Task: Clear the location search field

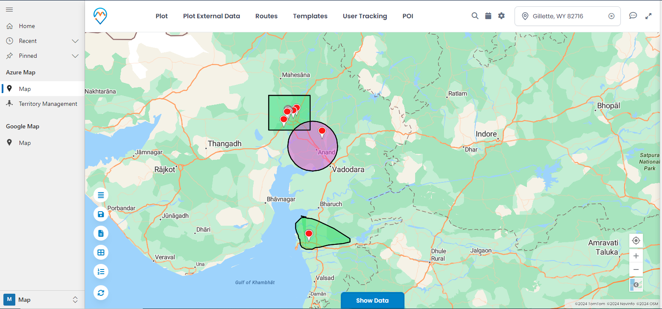Action: pyautogui.click(x=611, y=16)
